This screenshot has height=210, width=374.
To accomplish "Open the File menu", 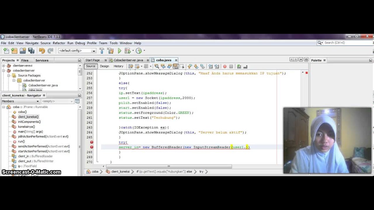I will click(x=4, y=43).
